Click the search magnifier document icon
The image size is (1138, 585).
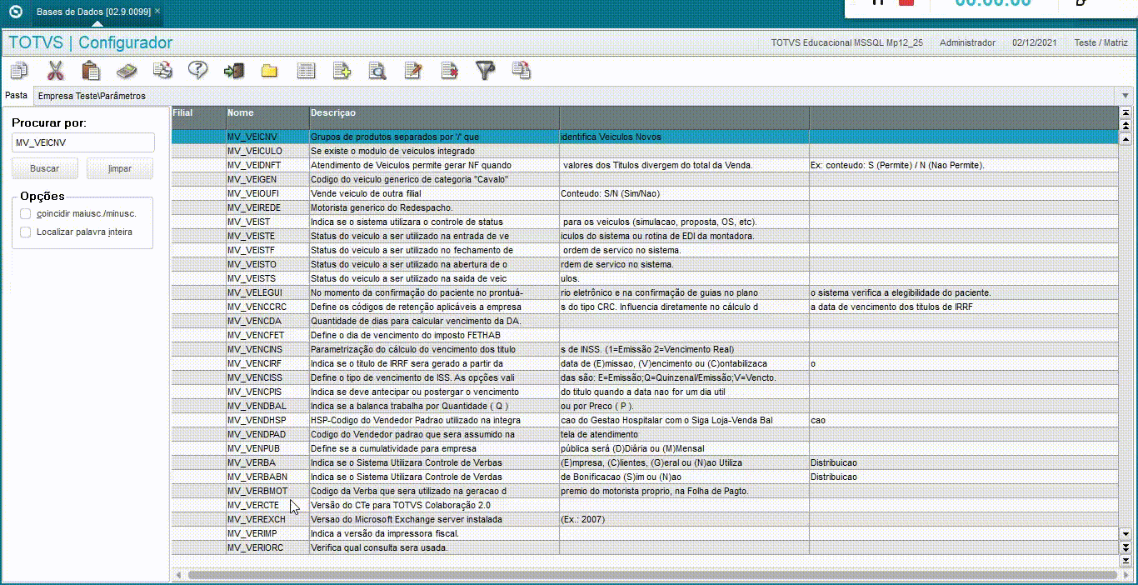[x=377, y=71]
